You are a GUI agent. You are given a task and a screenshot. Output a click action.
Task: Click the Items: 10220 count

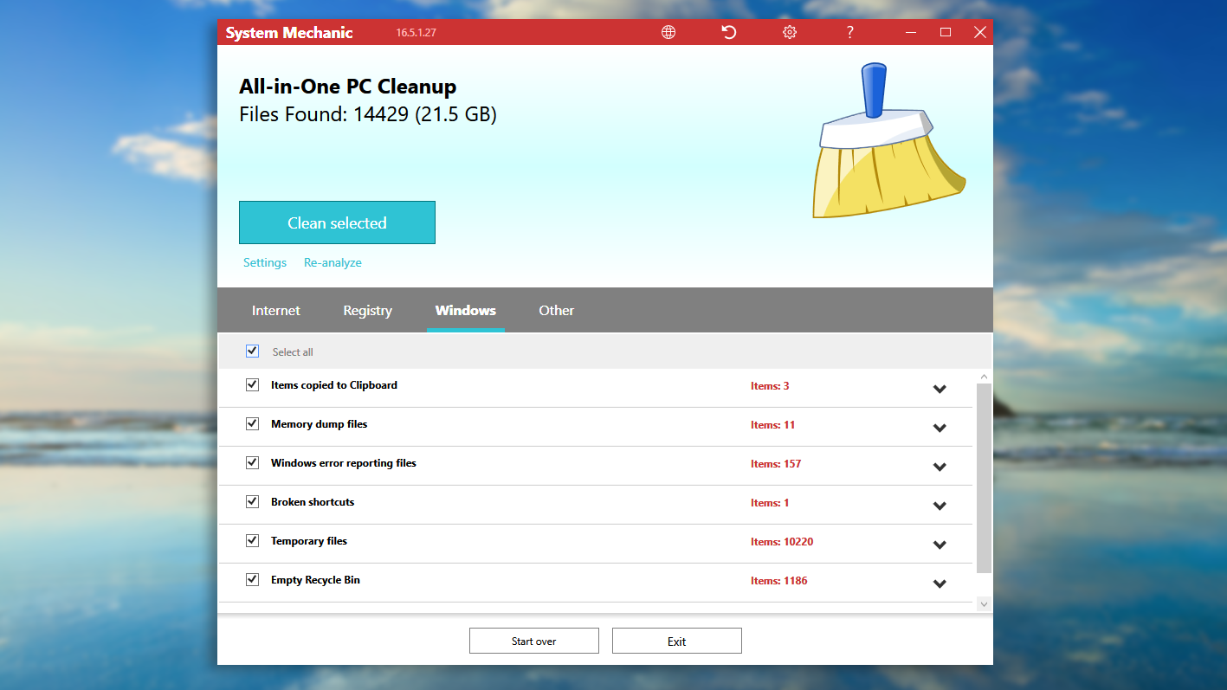pos(782,542)
